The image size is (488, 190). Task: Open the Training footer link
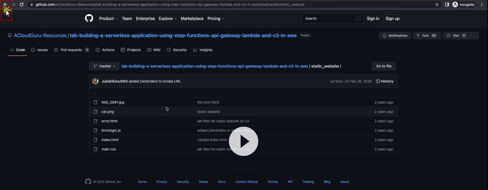click(x=308, y=182)
